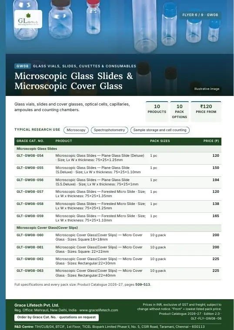Select catalogue number GLT-GW08-059
Image resolution: width=234 pixels, height=330 pixels.
30,216
